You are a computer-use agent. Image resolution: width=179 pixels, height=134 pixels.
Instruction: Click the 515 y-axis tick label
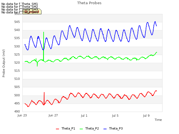(17, 71)
